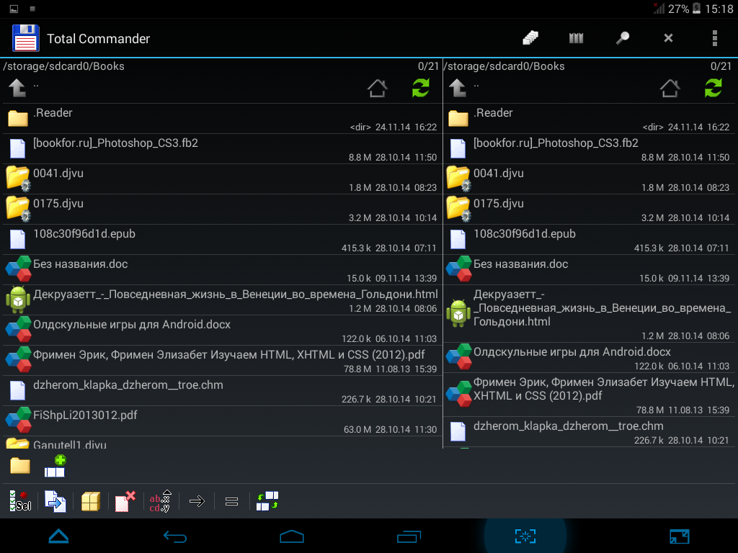Tap 0175.djvu icon in left panel
738x553 pixels.
pyautogui.click(x=18, y=210)
